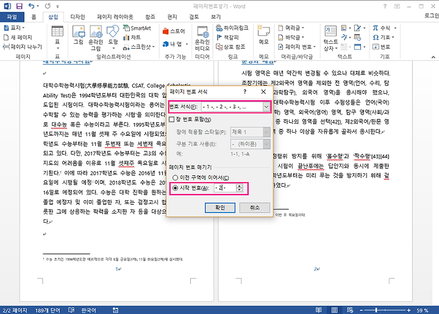Insert a table with the 표 icon
Screen dimensions: 439x314
tap(57, 38)
